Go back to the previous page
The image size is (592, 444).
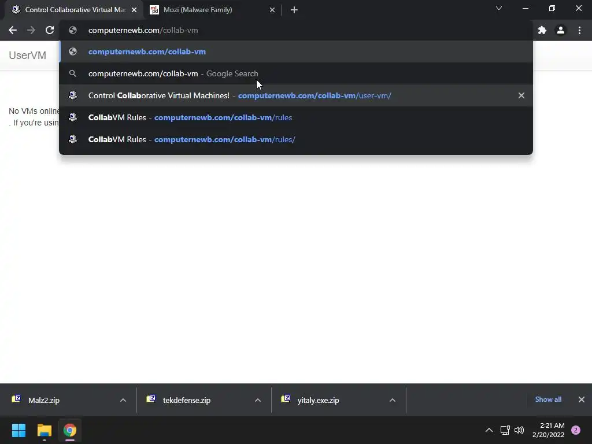click(13, 30)
